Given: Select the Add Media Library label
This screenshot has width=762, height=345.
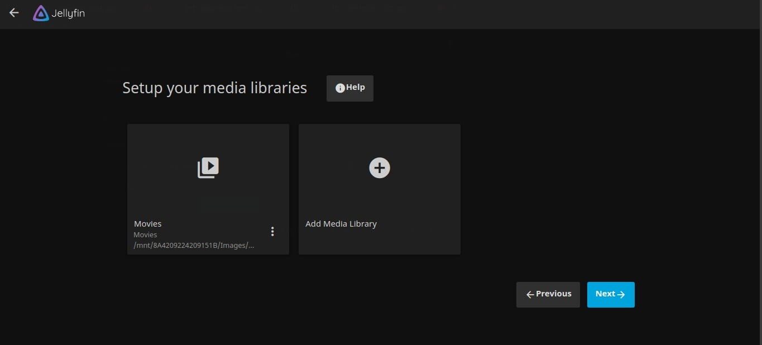Looking at the screenshot, I should [x=341, y=224].
